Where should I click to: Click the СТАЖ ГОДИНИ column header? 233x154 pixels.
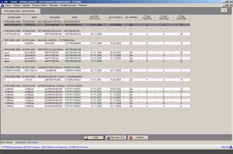pos(147,17)
